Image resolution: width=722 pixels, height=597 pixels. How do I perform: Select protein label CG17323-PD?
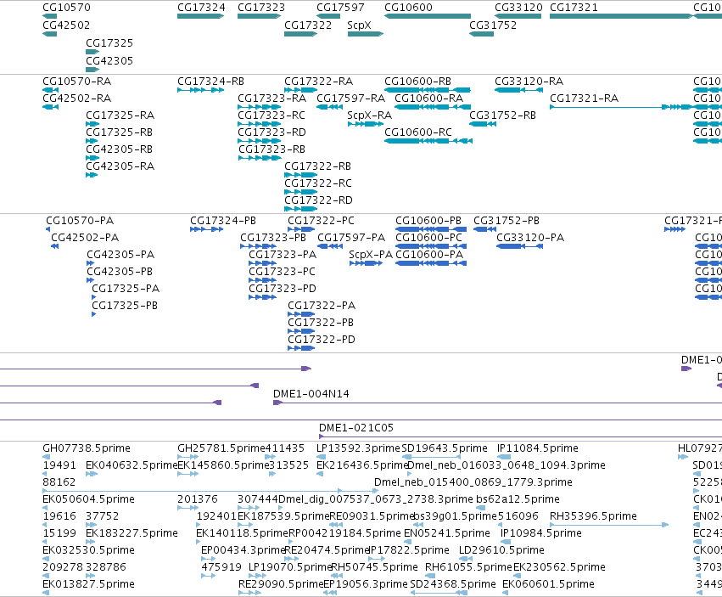[x=283, y=289]
